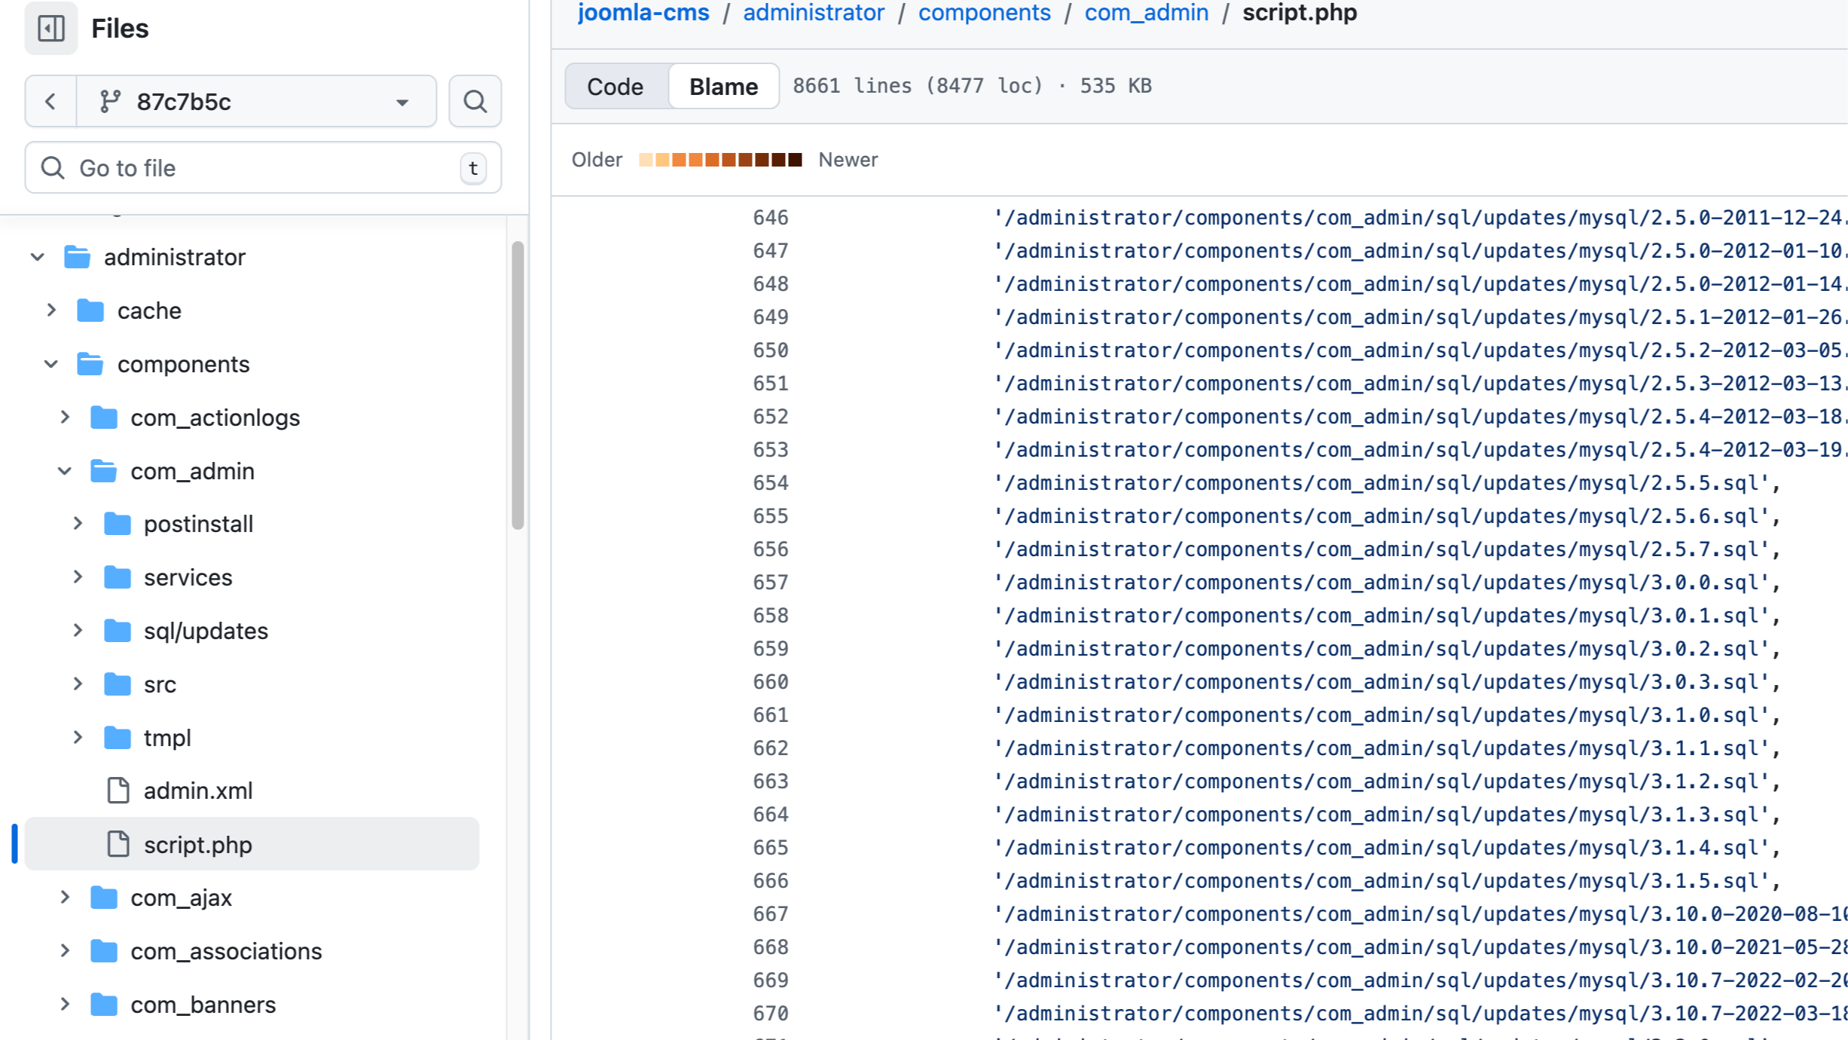Click the sql/updates folder icon

(118, 631)
